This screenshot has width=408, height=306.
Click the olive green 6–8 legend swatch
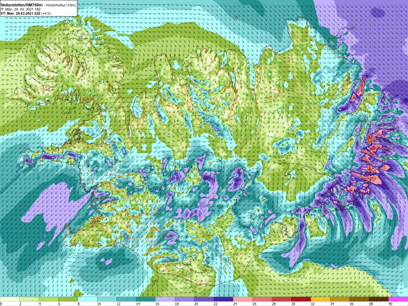point(68,299)
